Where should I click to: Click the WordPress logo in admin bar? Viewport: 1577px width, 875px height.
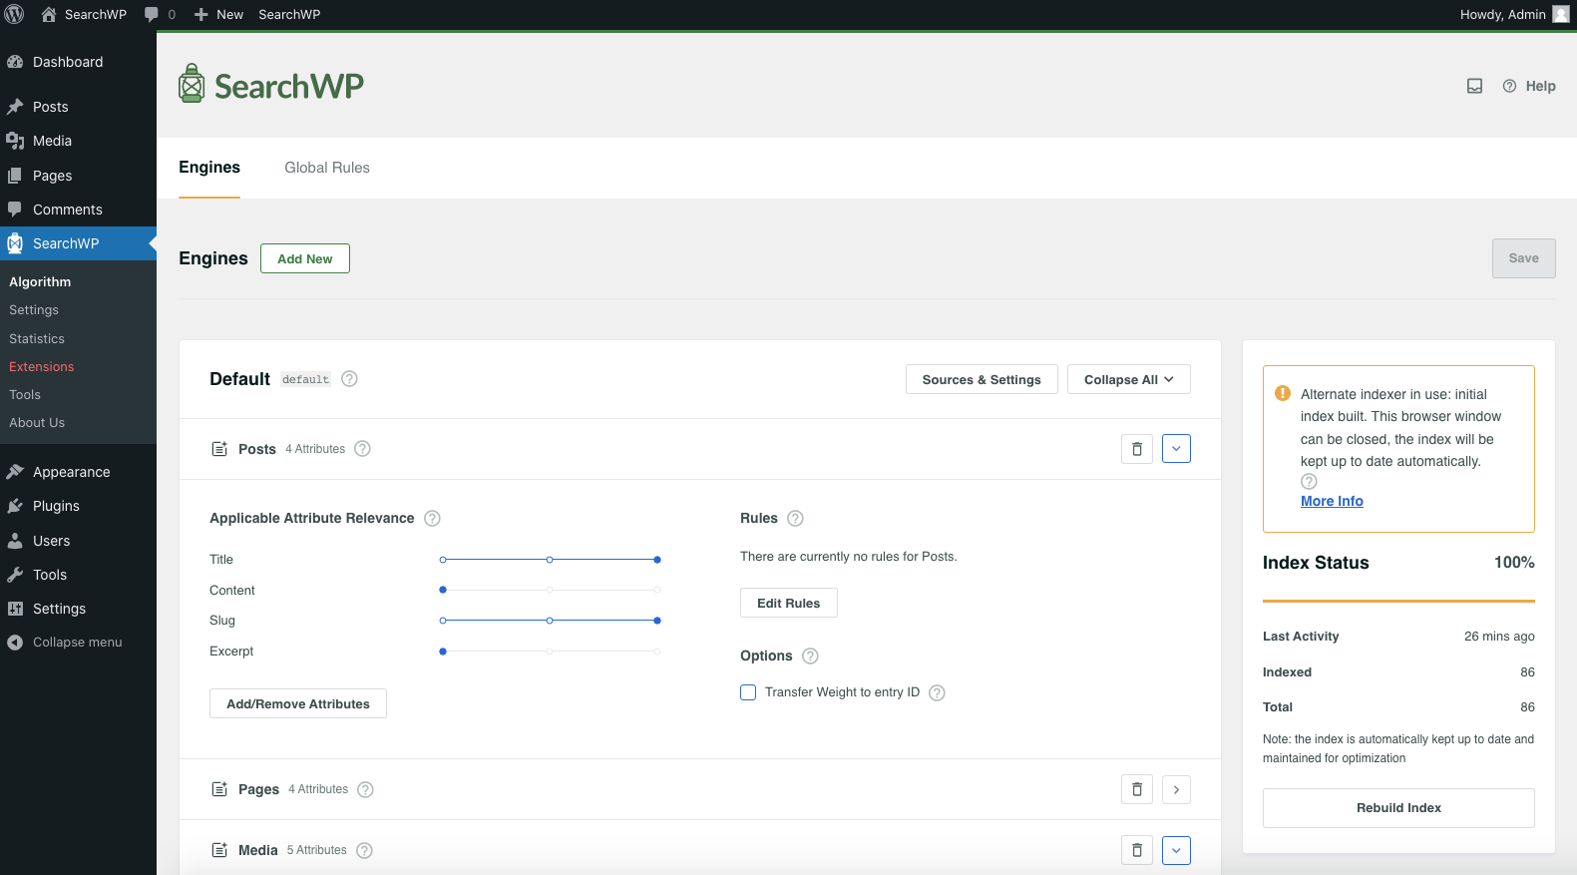(x=15, y=14)
